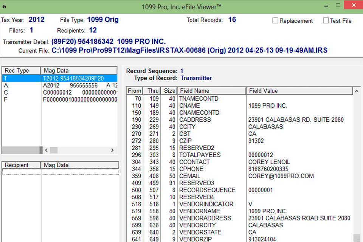The height and width of the screenshot is (242, 363).
Task: Click the Mag Data header in recipient list
Action: 80,165
